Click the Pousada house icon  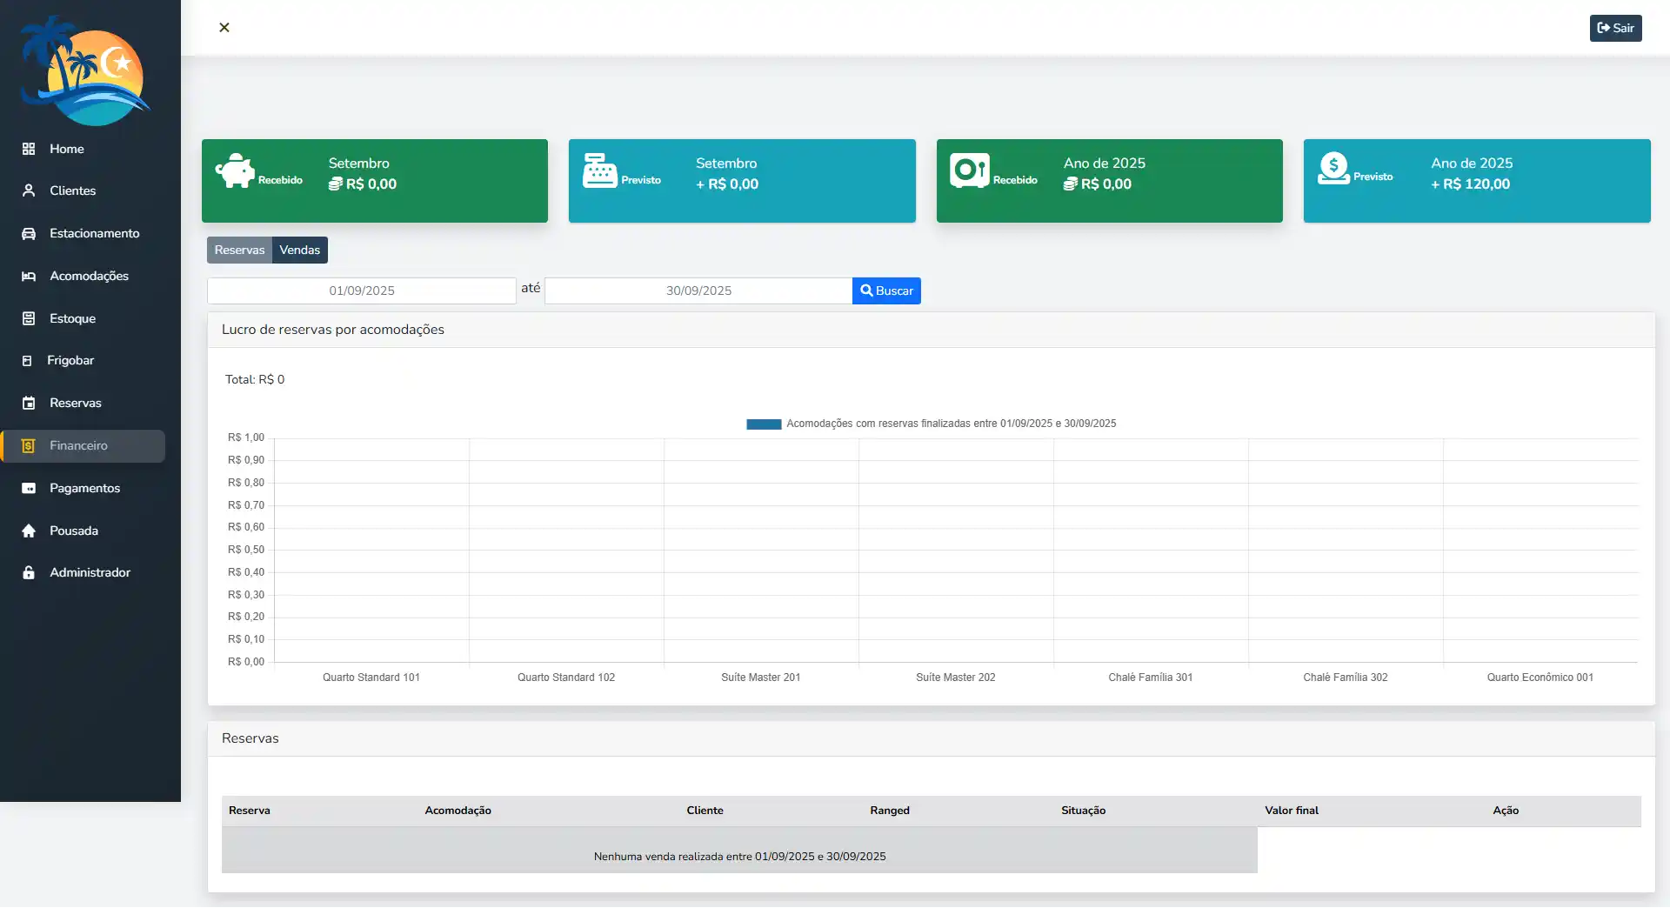(29, 531)
